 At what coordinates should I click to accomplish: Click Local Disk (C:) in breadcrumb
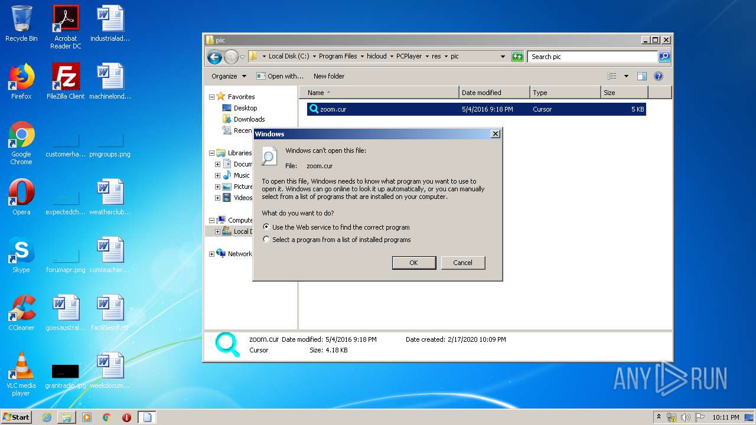click(288, 57)
